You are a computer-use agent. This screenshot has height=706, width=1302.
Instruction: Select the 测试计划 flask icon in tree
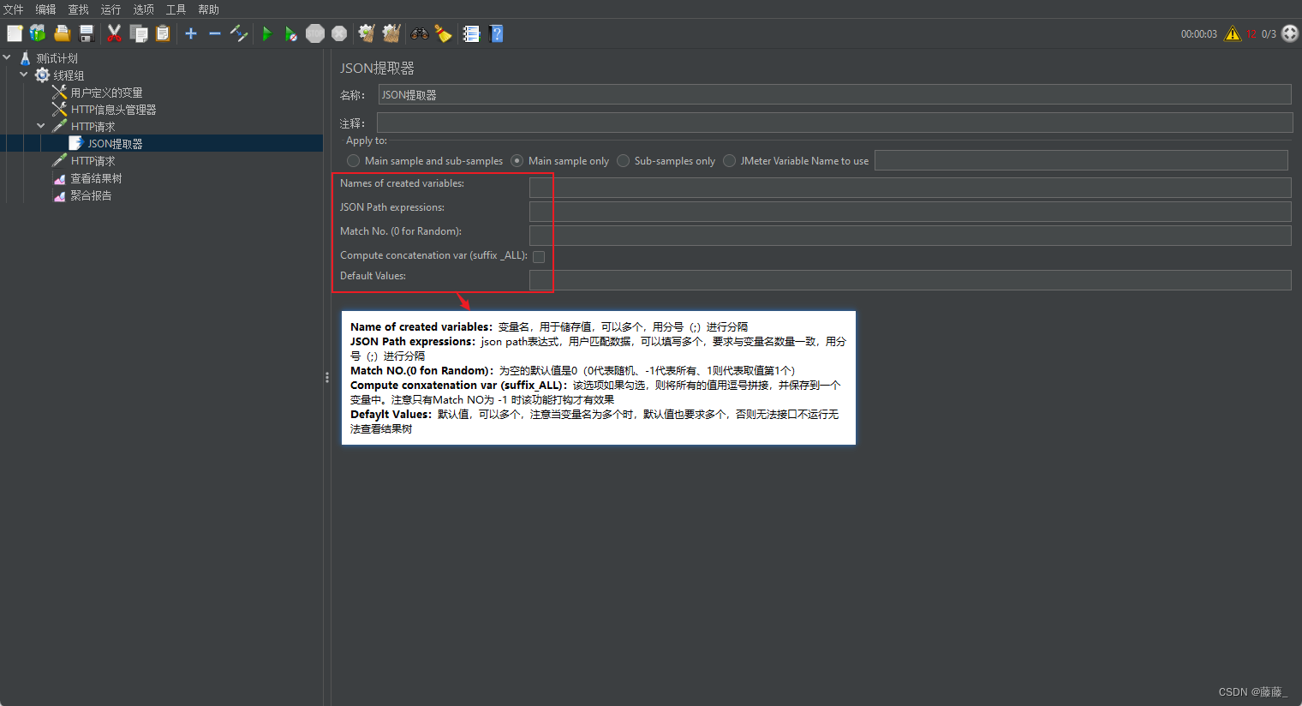tap(25, 57)
